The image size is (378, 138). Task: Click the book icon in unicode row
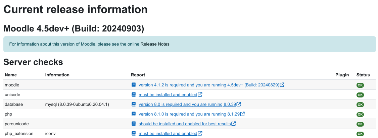(134, 94)
